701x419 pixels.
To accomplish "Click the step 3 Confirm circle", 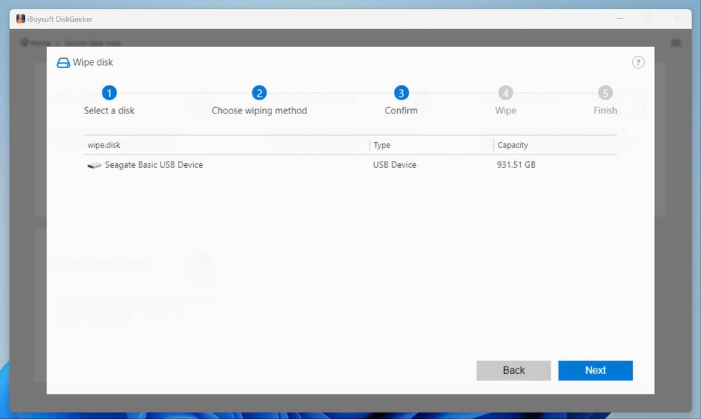I will [401, 93].
